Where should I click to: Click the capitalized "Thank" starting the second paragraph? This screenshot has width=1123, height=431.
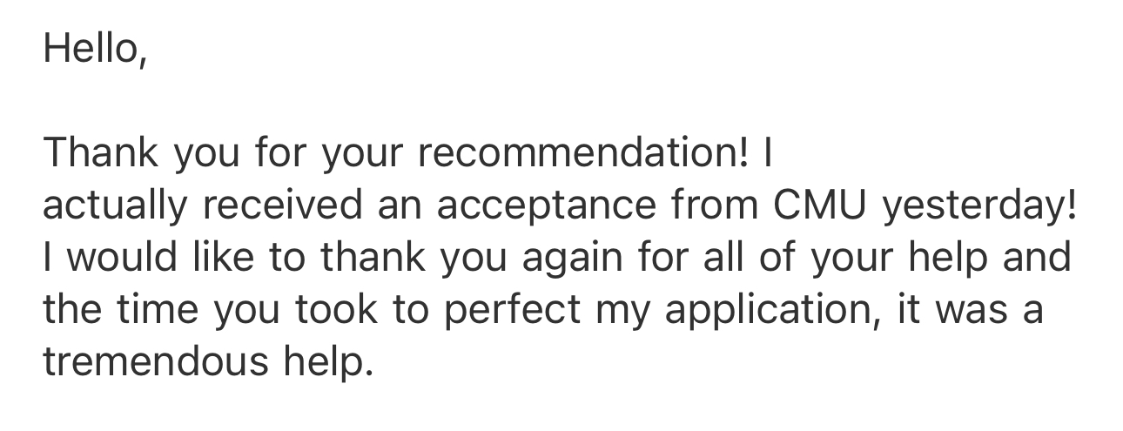100,154
